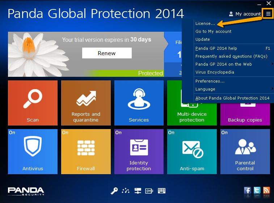Toggle Parental control On status
The image size is (274, 203).
click(x=224, y=133)
